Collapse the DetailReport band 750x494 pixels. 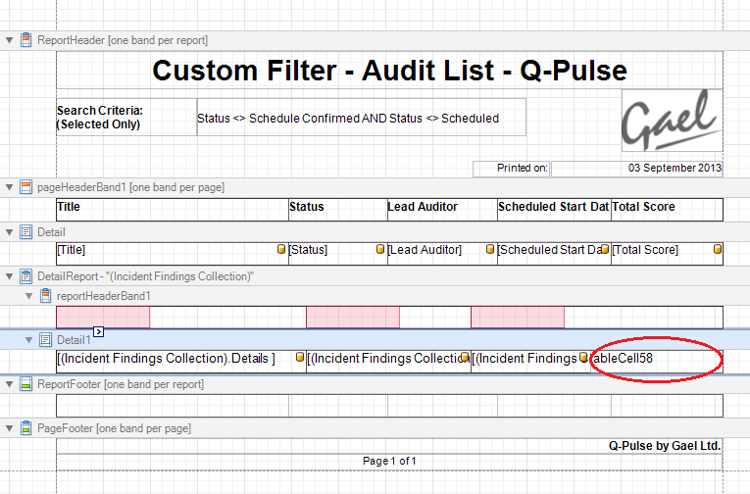tap(9, 276)
